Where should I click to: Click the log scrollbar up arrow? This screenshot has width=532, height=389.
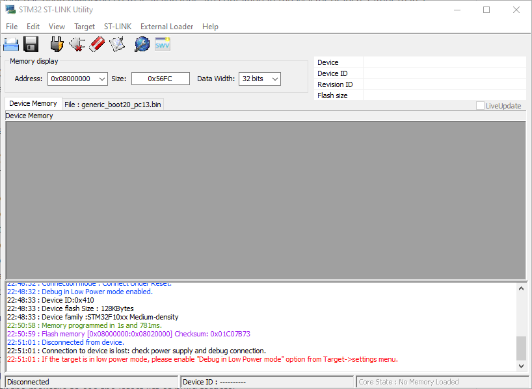tap(521, 289)
